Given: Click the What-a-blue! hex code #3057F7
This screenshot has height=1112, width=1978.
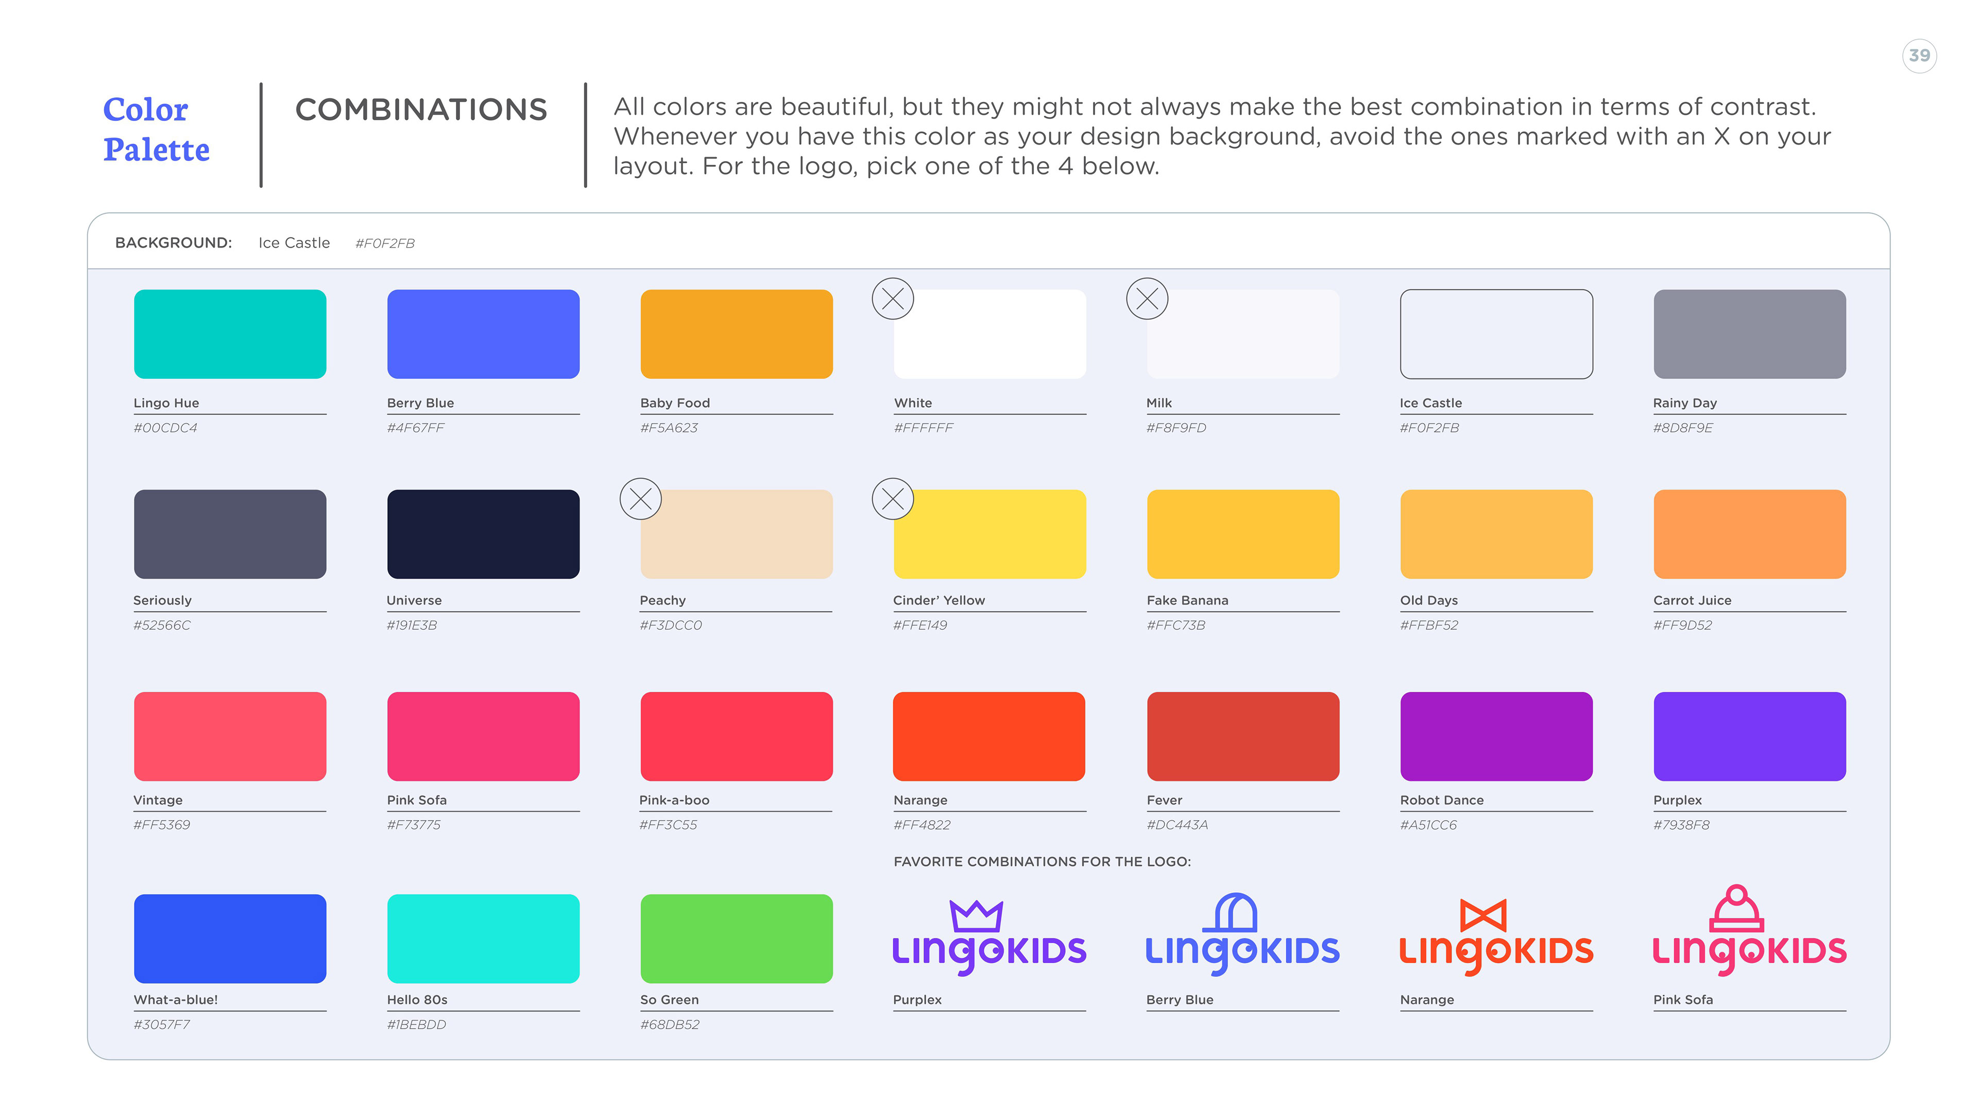Looking at the screenshot, I should coord(161,1024).
